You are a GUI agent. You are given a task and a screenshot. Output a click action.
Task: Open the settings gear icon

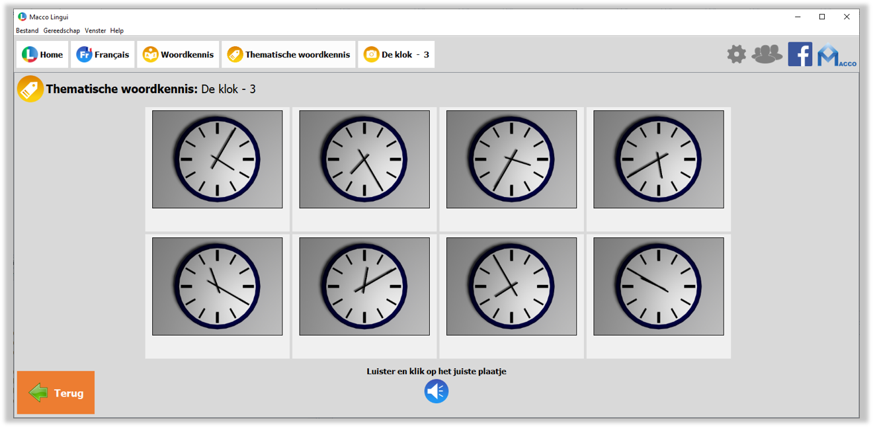click(x=736, y=54)
